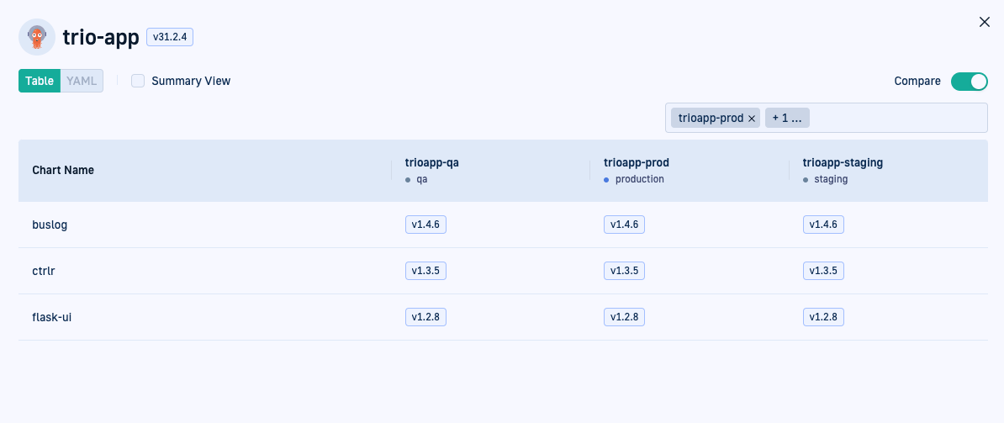
Task: Expand the '+ 1 ...' hidden environments chip
Action: (787, 118)
